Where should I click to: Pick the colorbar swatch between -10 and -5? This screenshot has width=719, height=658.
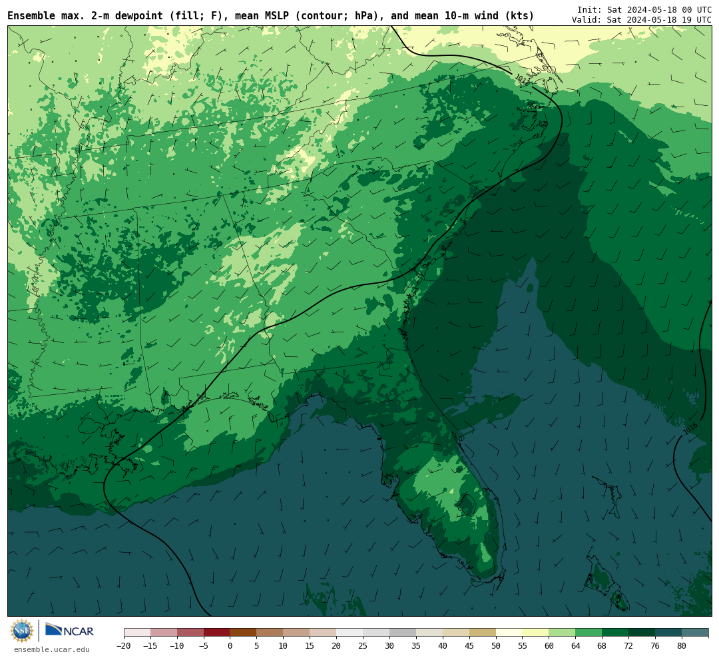190,633
